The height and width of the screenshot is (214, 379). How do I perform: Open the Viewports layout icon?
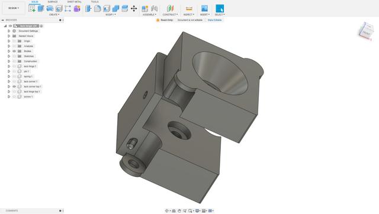[210, 211]
